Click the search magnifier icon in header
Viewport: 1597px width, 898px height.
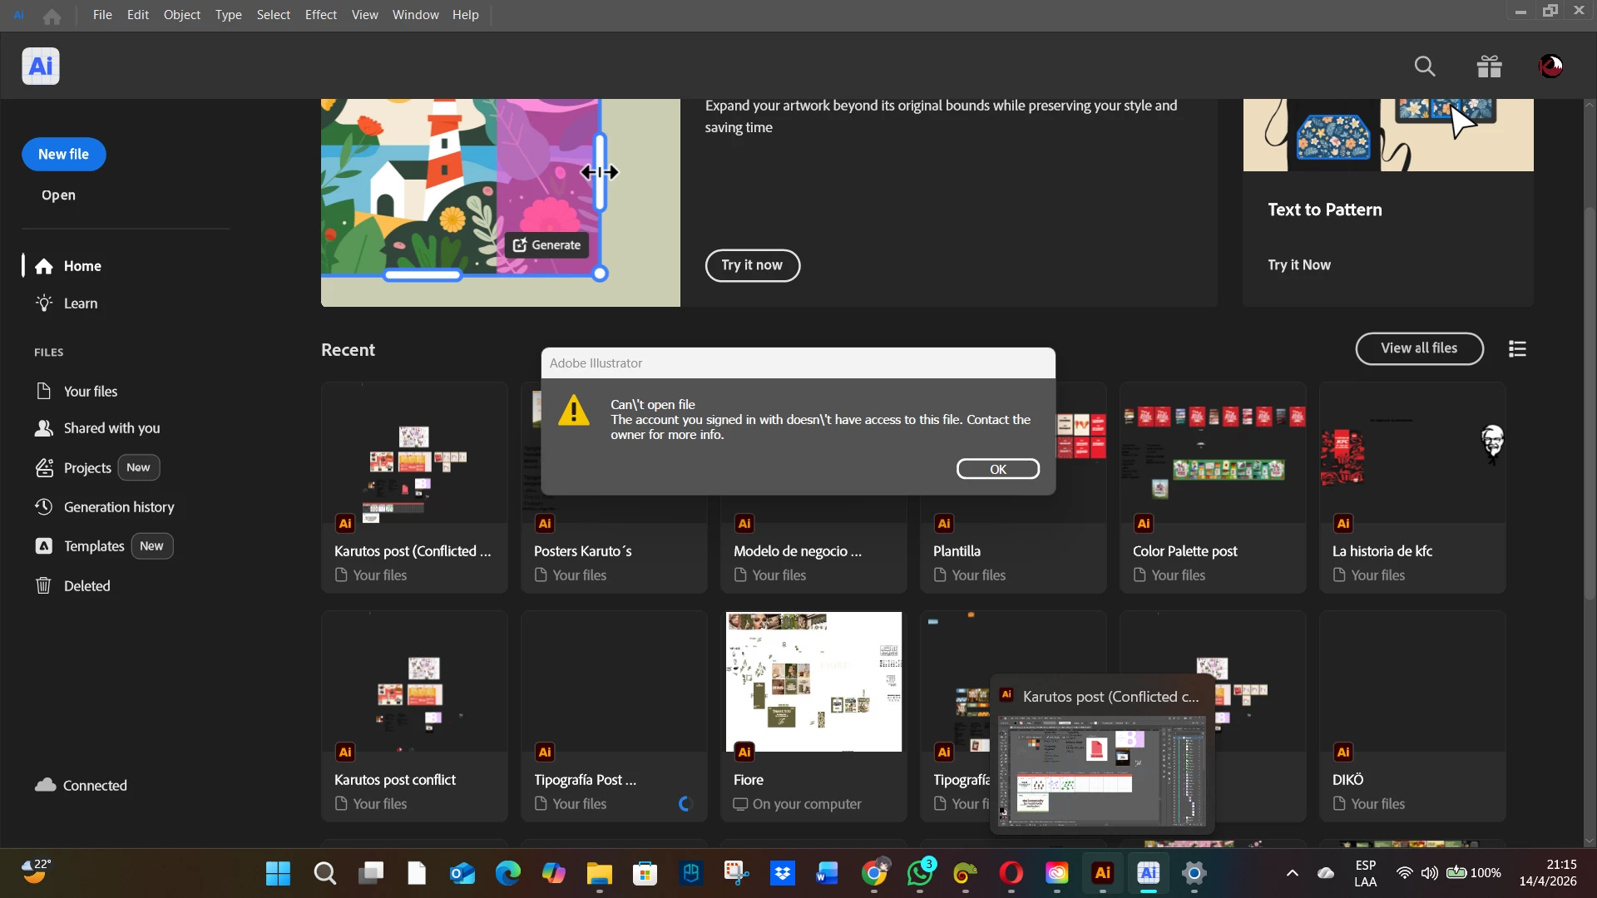[1425, 67]
